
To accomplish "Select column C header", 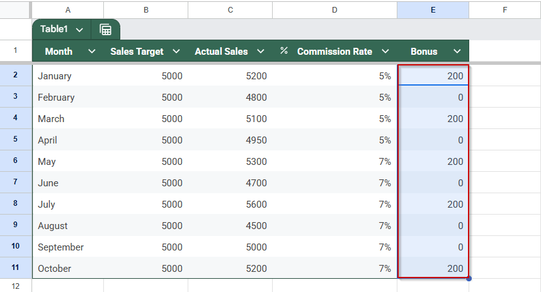I will [x=230, y=10].
